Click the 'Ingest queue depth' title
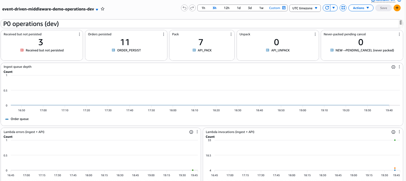 click(x=18, y=67)
